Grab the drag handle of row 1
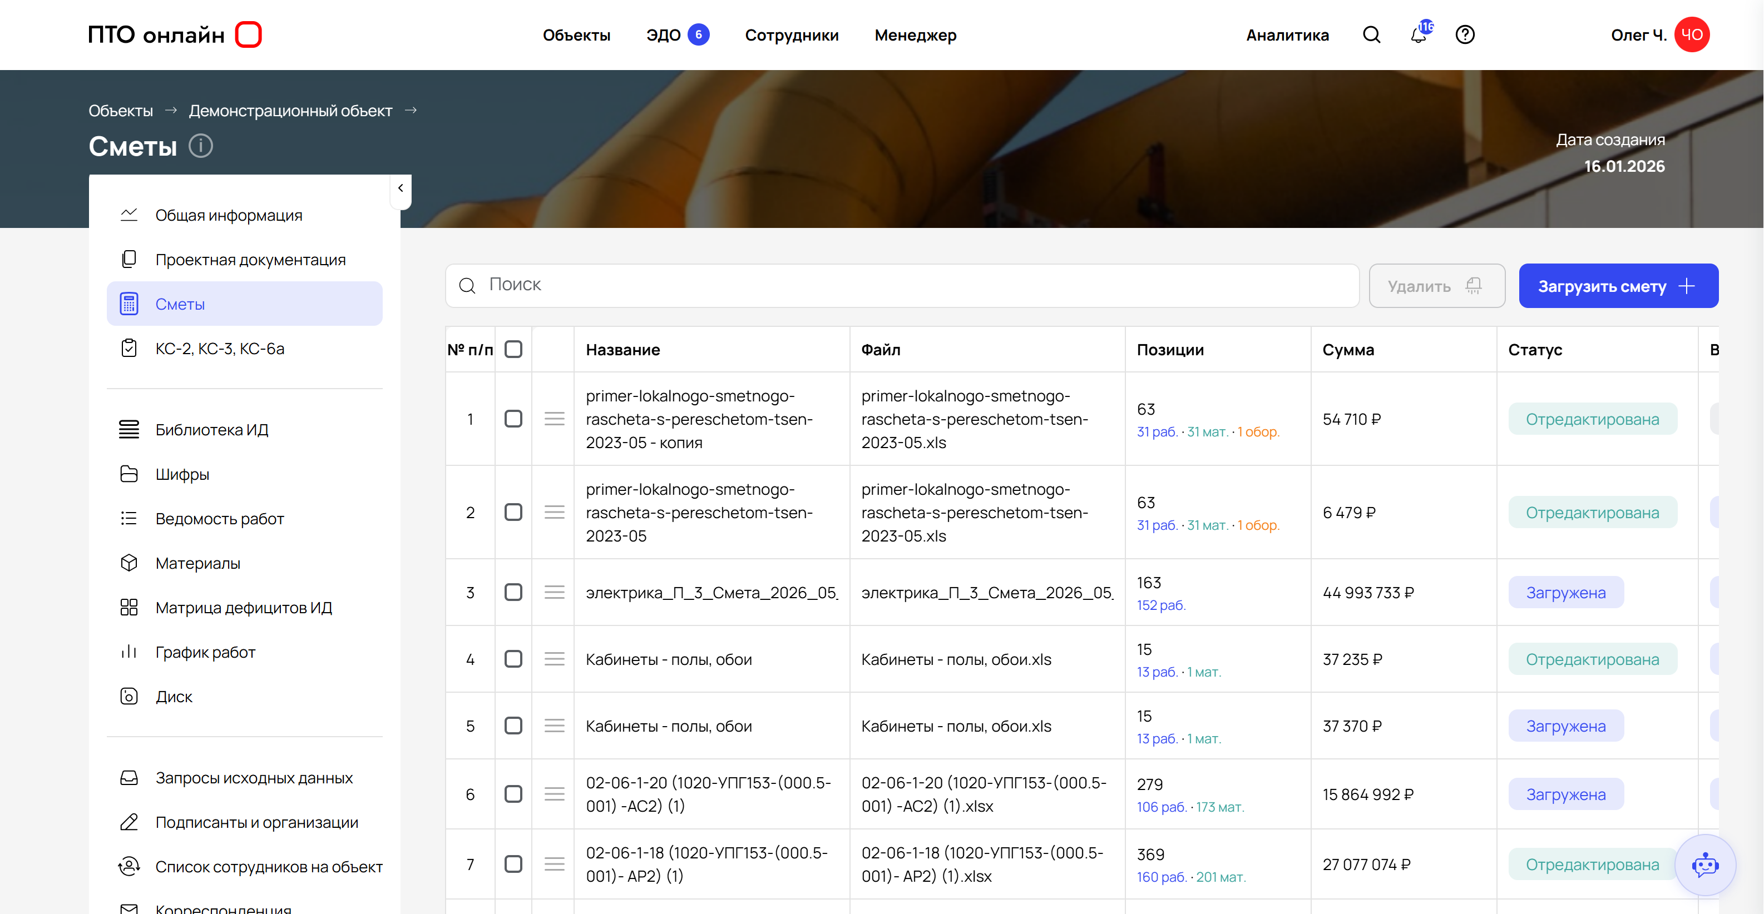 [x=554, y=419]
